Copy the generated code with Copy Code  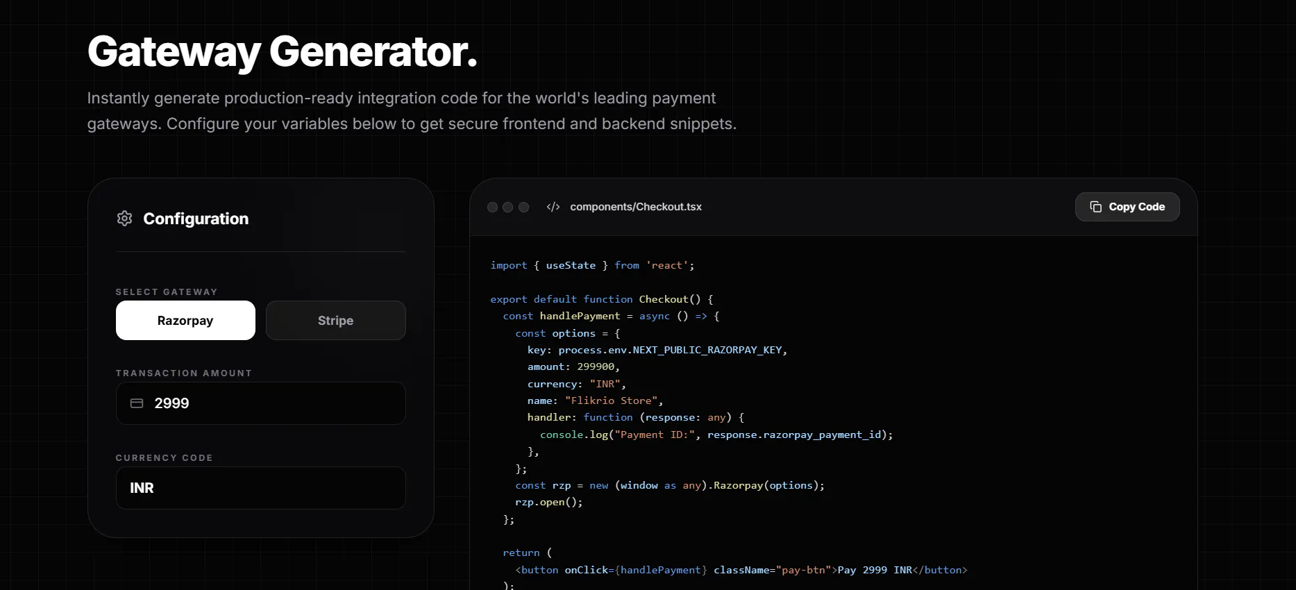click(x=1127, y=207)
